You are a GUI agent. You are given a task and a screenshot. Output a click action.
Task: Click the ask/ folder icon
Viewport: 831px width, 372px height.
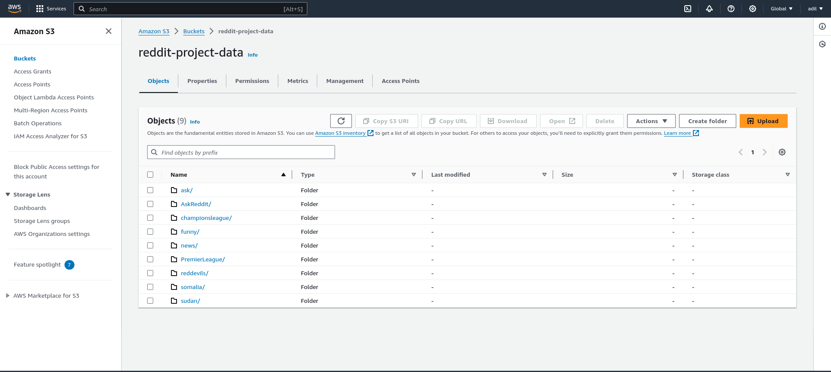[174, 190]
